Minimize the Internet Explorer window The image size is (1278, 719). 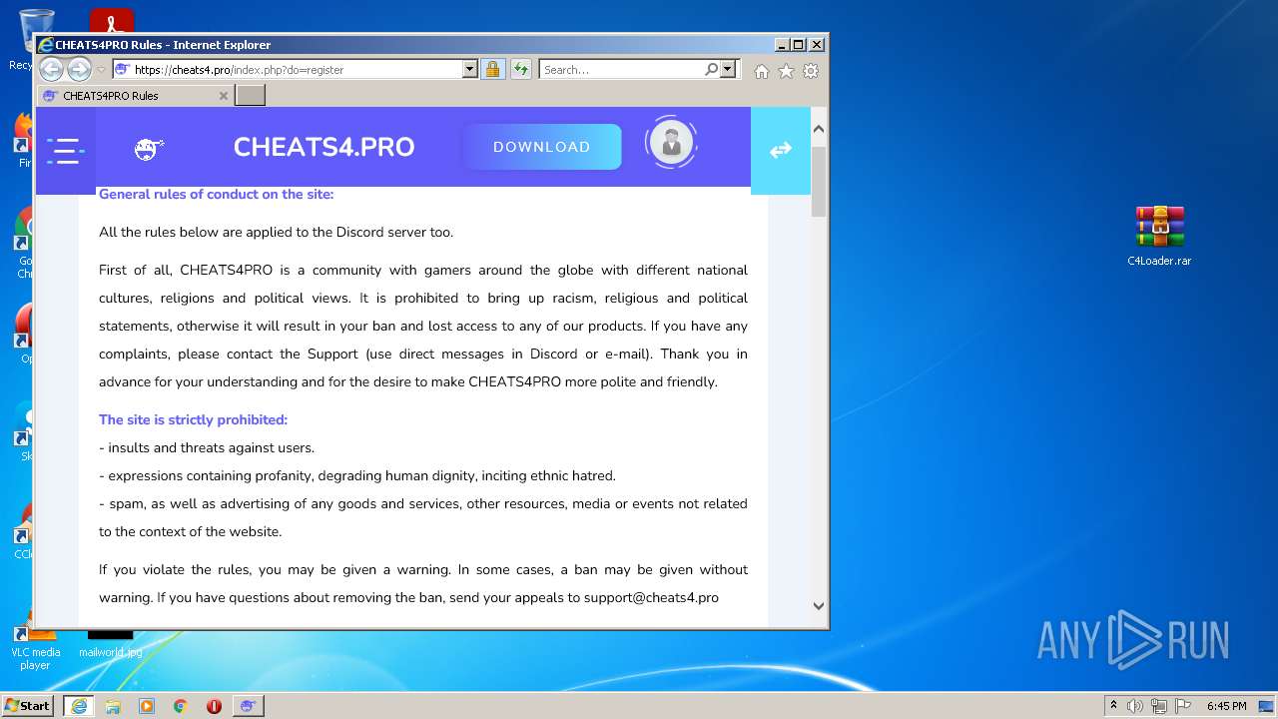(782, 44)
